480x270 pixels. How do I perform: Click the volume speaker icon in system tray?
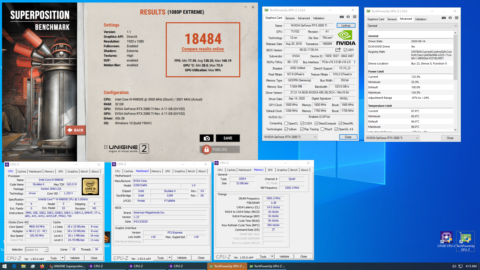click(454, 266)
